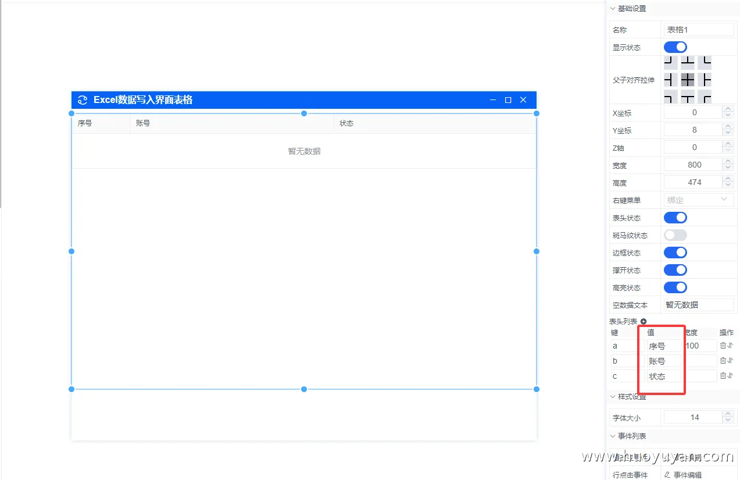Decrease the Y坐标 value with down arrow

coord(728,133)
